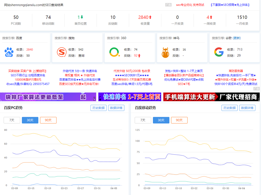The height and width of the screenshot is (195, 261).
Task: Click the Baidu paw logo icon
Action: coord(9,52)
